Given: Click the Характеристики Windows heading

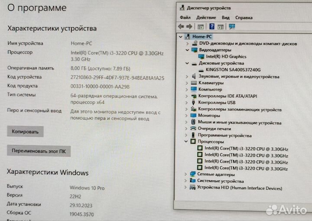Looking at the screenshot, I should (x=48, y=172).
